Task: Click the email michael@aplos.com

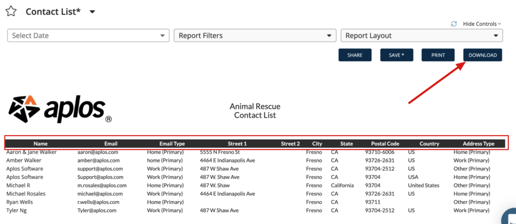Action: [x=100, y=194]
